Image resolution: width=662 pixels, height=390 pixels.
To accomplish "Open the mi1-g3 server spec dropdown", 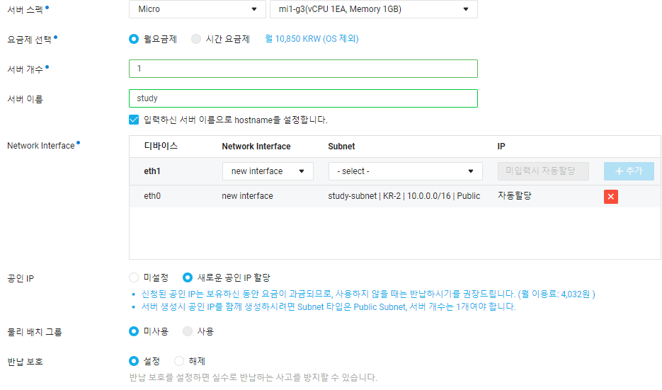I will (x=374, y=9).
